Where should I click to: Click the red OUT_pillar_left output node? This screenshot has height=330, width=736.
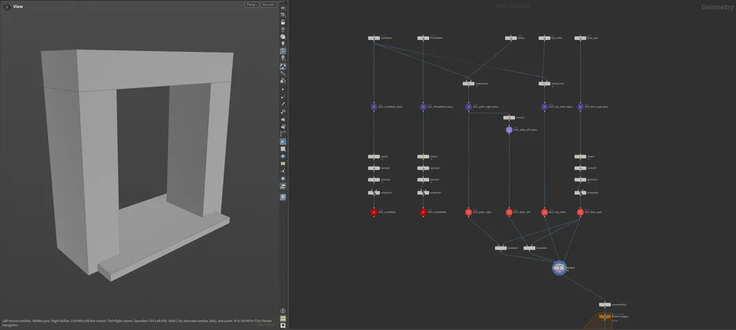pos(509,212)
